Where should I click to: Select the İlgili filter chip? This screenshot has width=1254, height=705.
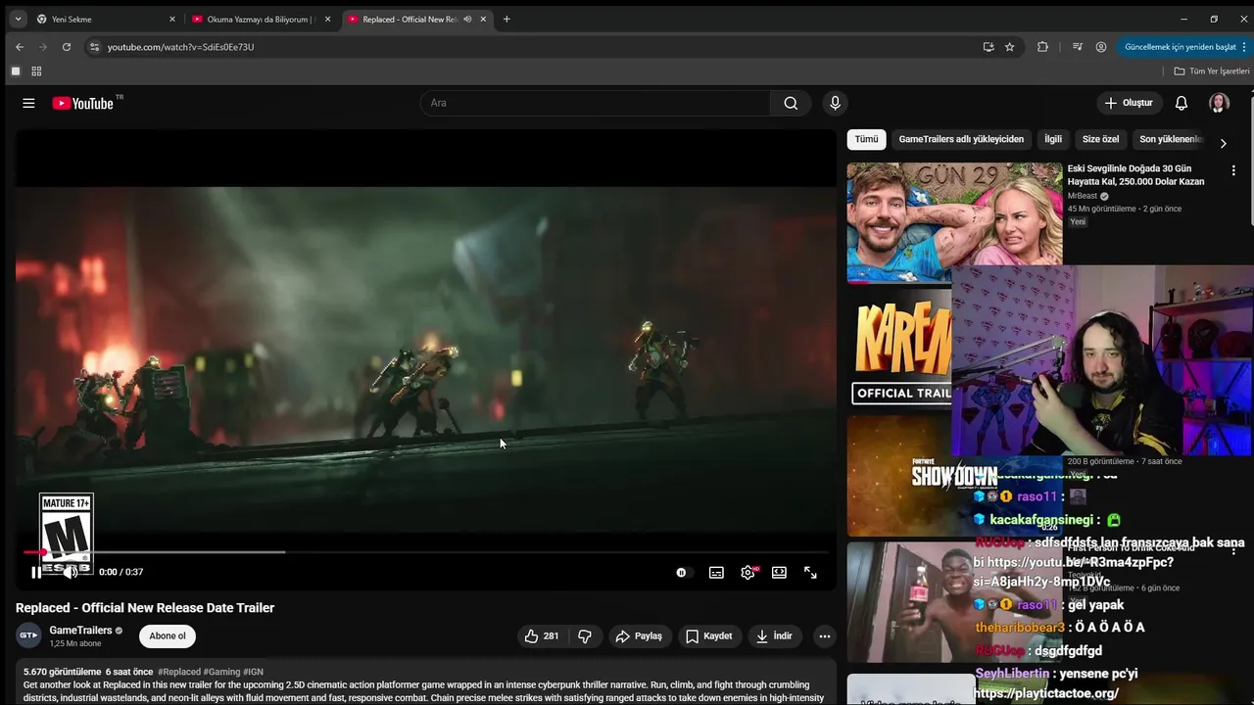(1053, 139)
